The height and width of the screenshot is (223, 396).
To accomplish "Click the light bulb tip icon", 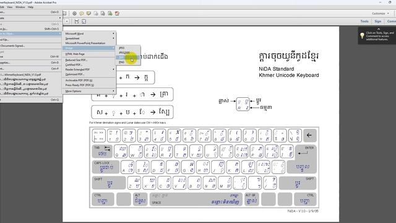I will point(362,36).
